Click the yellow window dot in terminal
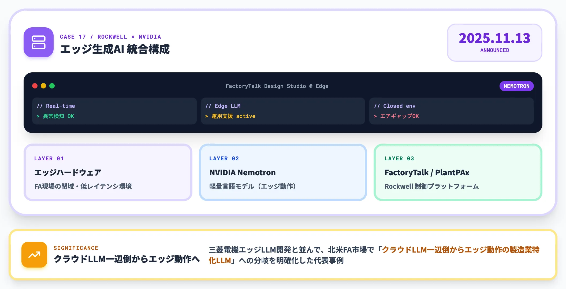The image size is (566, 289). click(43, 86)
